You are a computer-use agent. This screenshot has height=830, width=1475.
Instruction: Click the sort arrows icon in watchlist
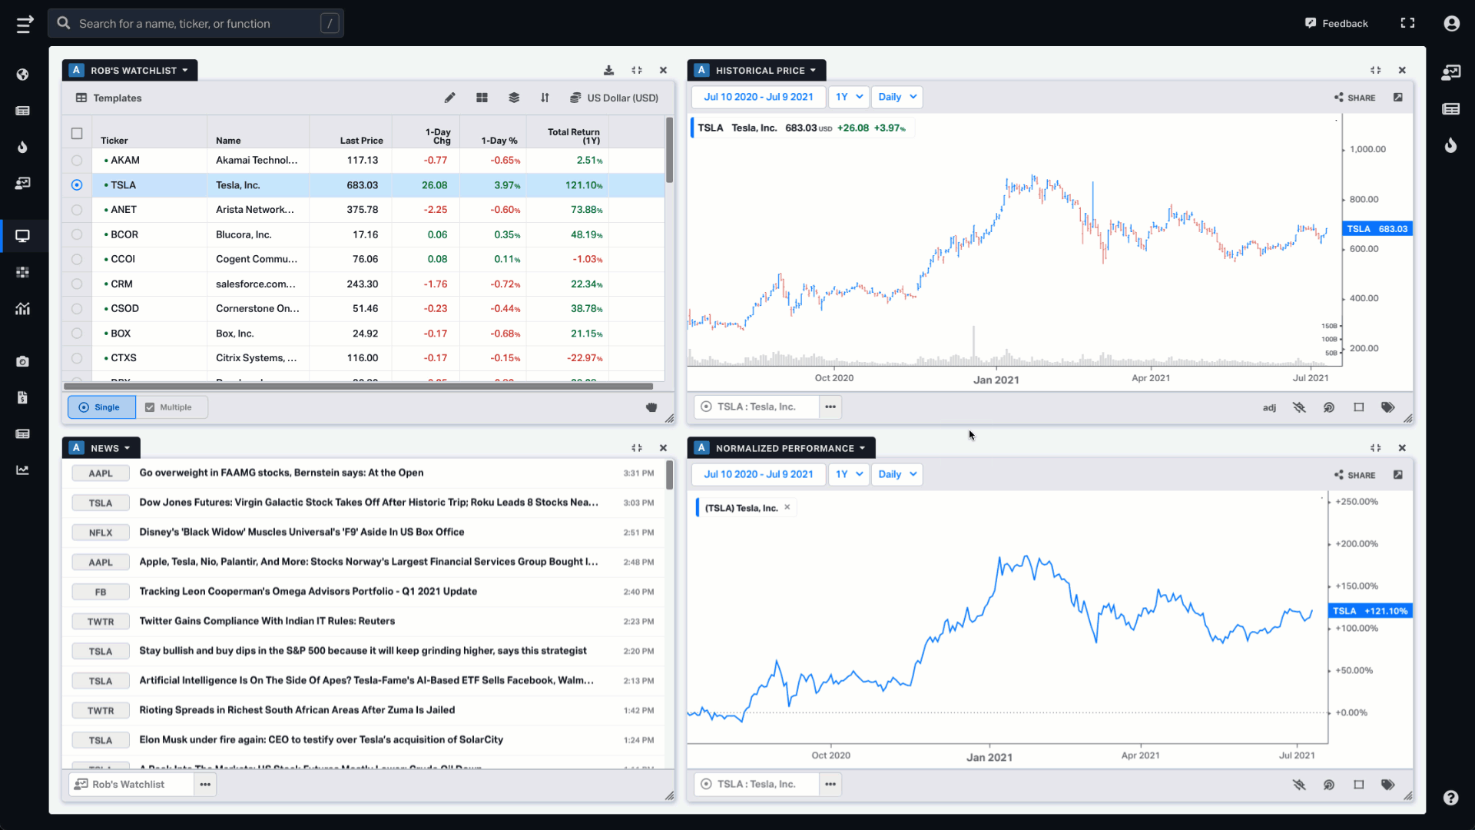pos(545,98)
